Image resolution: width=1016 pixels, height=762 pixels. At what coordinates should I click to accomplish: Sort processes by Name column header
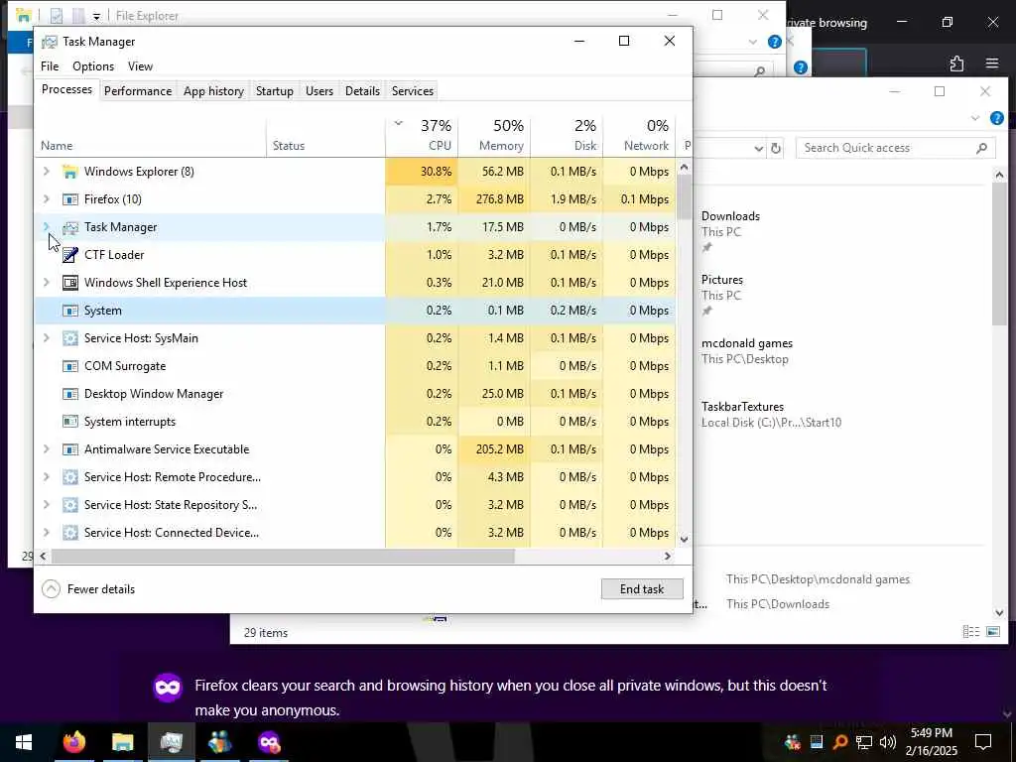(151, 135)
